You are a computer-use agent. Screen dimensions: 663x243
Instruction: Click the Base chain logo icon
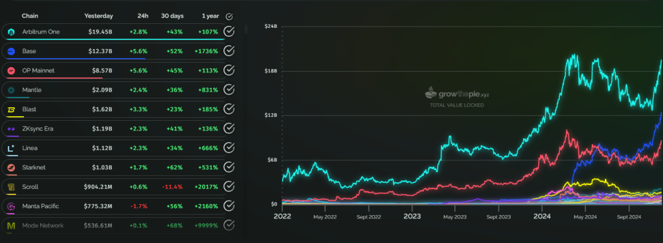coord(11,52)
